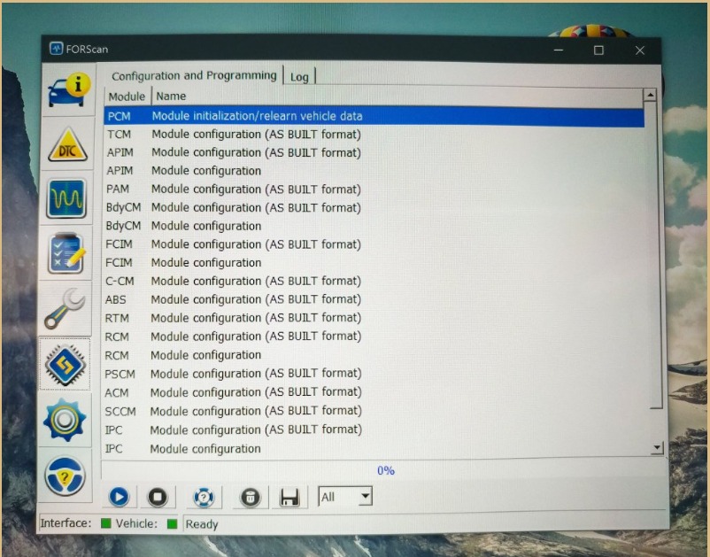
Task: Select ABS Module configuration (AS BUILT format)
Action: coord(374,299)
